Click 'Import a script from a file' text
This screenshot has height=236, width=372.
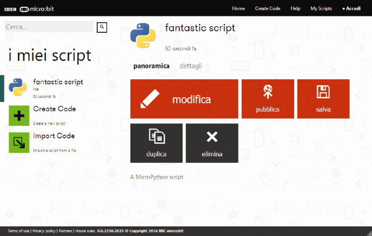tap(55, 150)
